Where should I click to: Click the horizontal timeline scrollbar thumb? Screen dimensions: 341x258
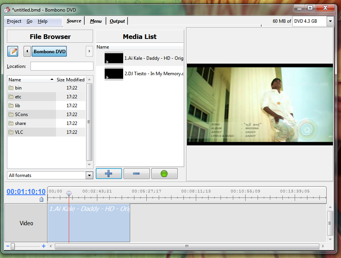pyautogui.click(x=187, y=246)
